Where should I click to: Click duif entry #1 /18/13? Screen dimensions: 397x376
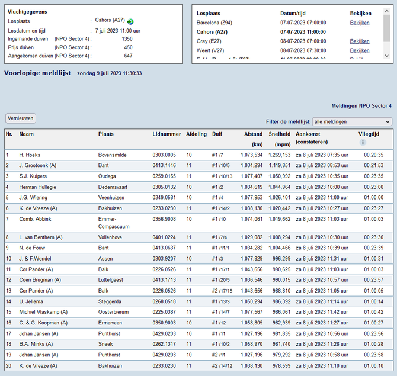tap(222, 176)
